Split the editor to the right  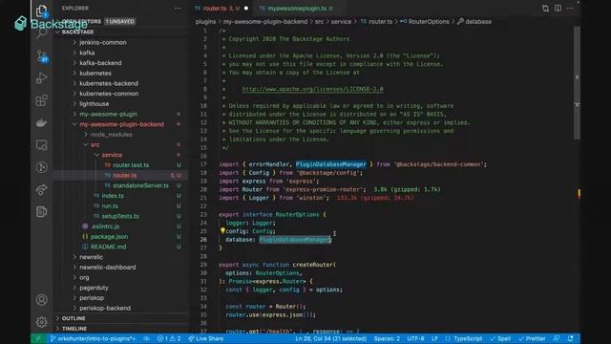pyautogui.click(x=558, y=9)
